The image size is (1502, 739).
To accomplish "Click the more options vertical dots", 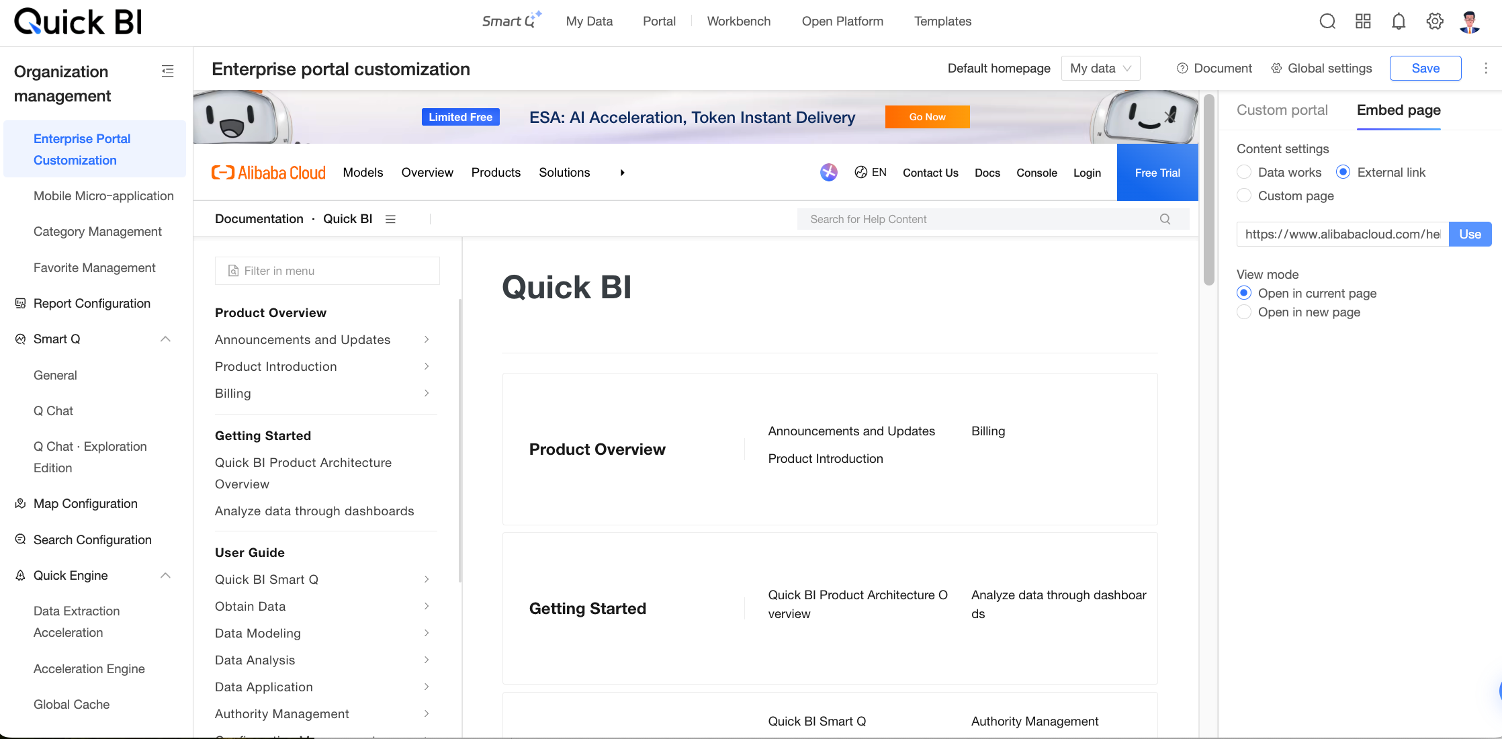I will click(x=1486, y=68).
